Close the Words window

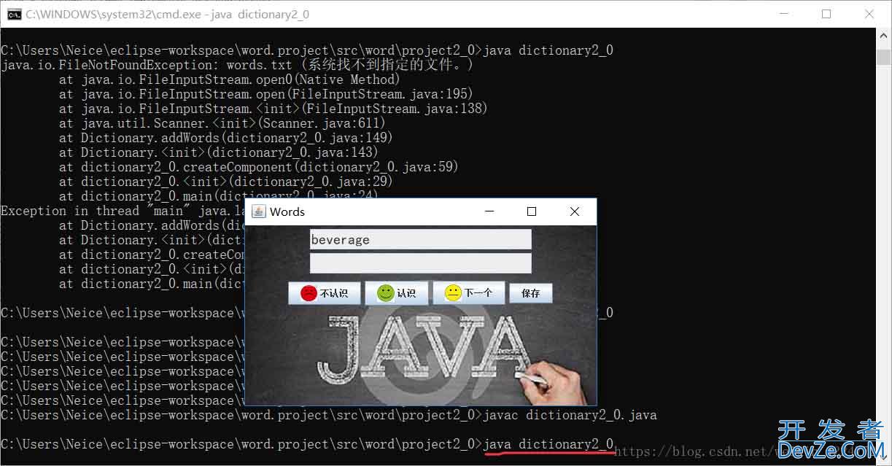pyautogui.click(x=575, y=211)
